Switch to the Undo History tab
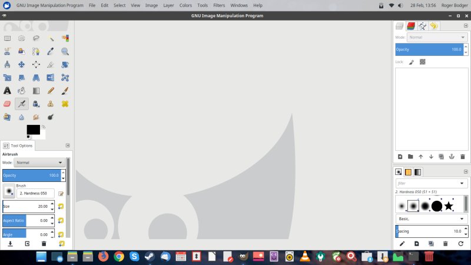471x265 pixels. pos(434,26)
